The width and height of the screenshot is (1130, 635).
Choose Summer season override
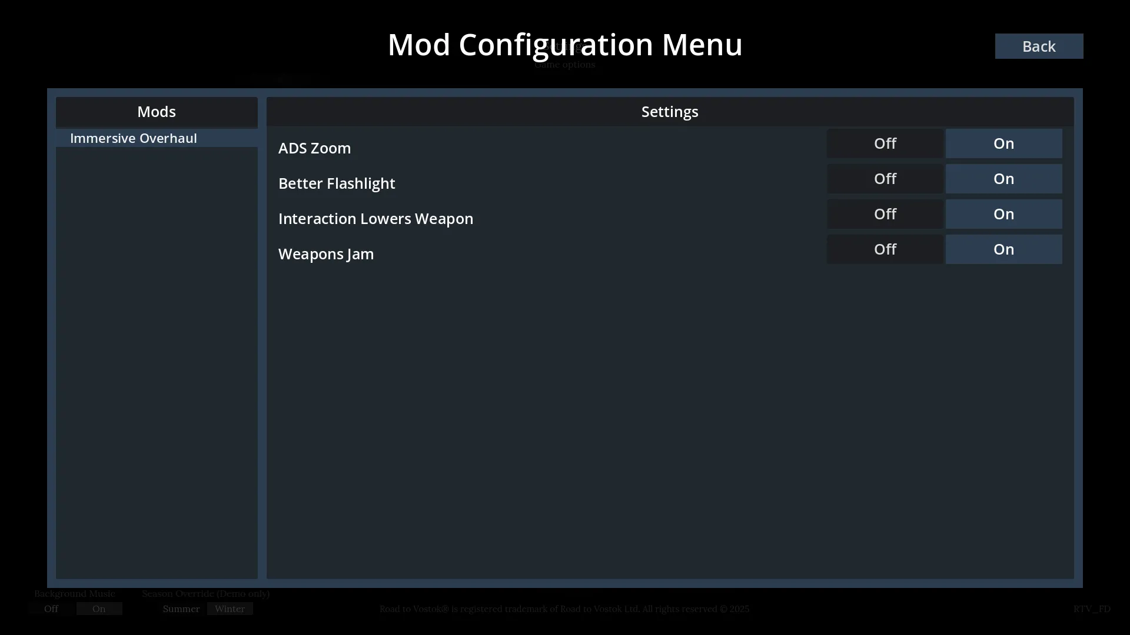point(181,609)
